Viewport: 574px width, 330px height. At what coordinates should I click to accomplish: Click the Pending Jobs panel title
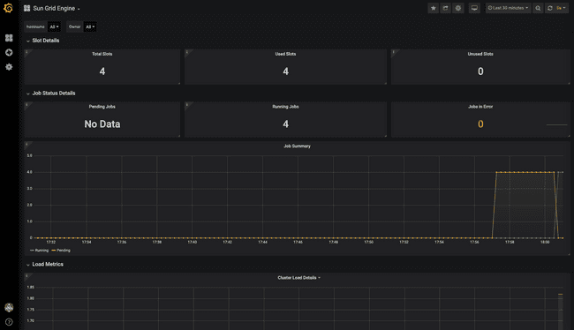[102, 107]
